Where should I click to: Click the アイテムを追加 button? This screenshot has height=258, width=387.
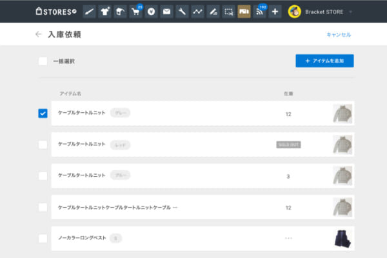pyautogui.click(x=324, y=61)
